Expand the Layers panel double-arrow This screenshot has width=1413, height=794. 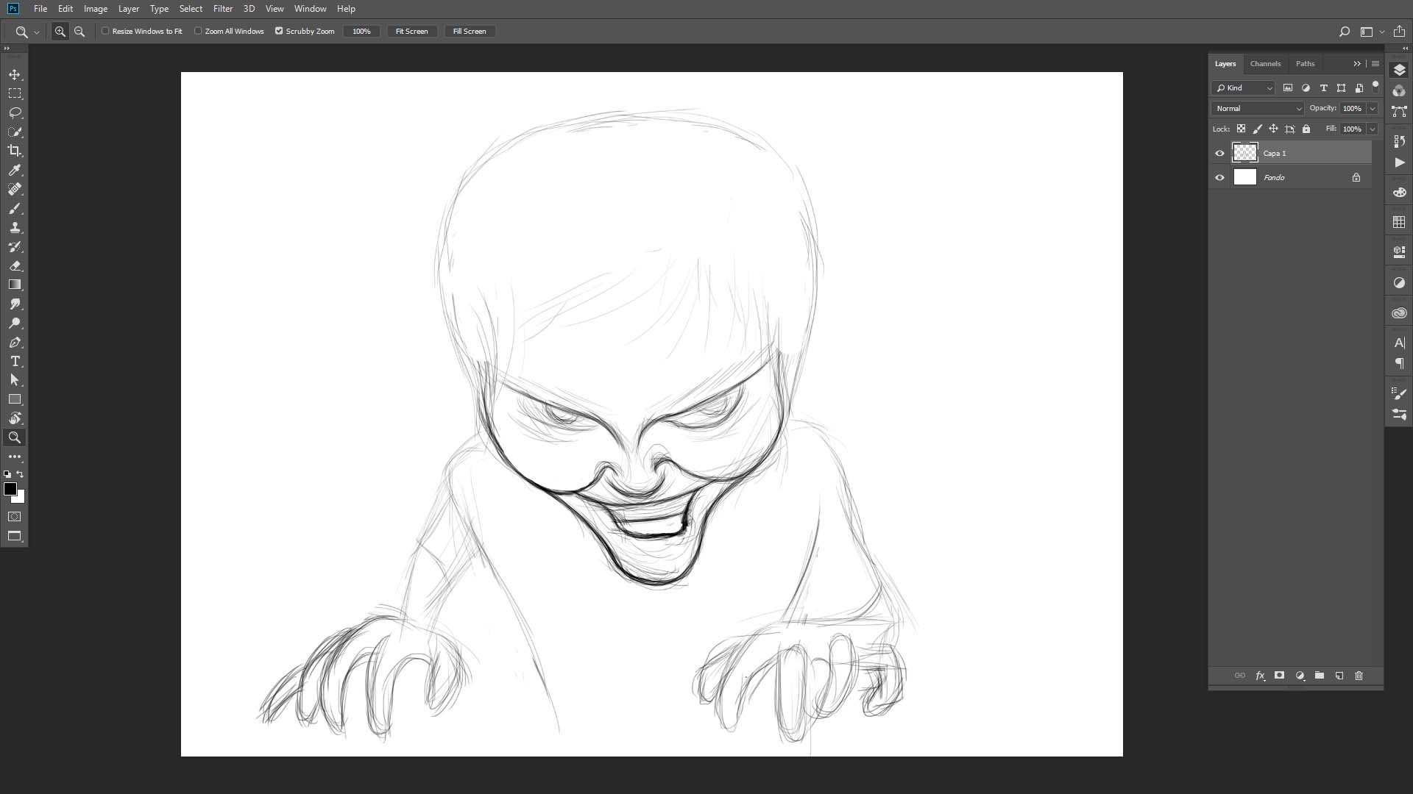pyautogui.click(x=1357, y=63)
